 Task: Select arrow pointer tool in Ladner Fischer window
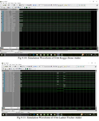[3, 69]
